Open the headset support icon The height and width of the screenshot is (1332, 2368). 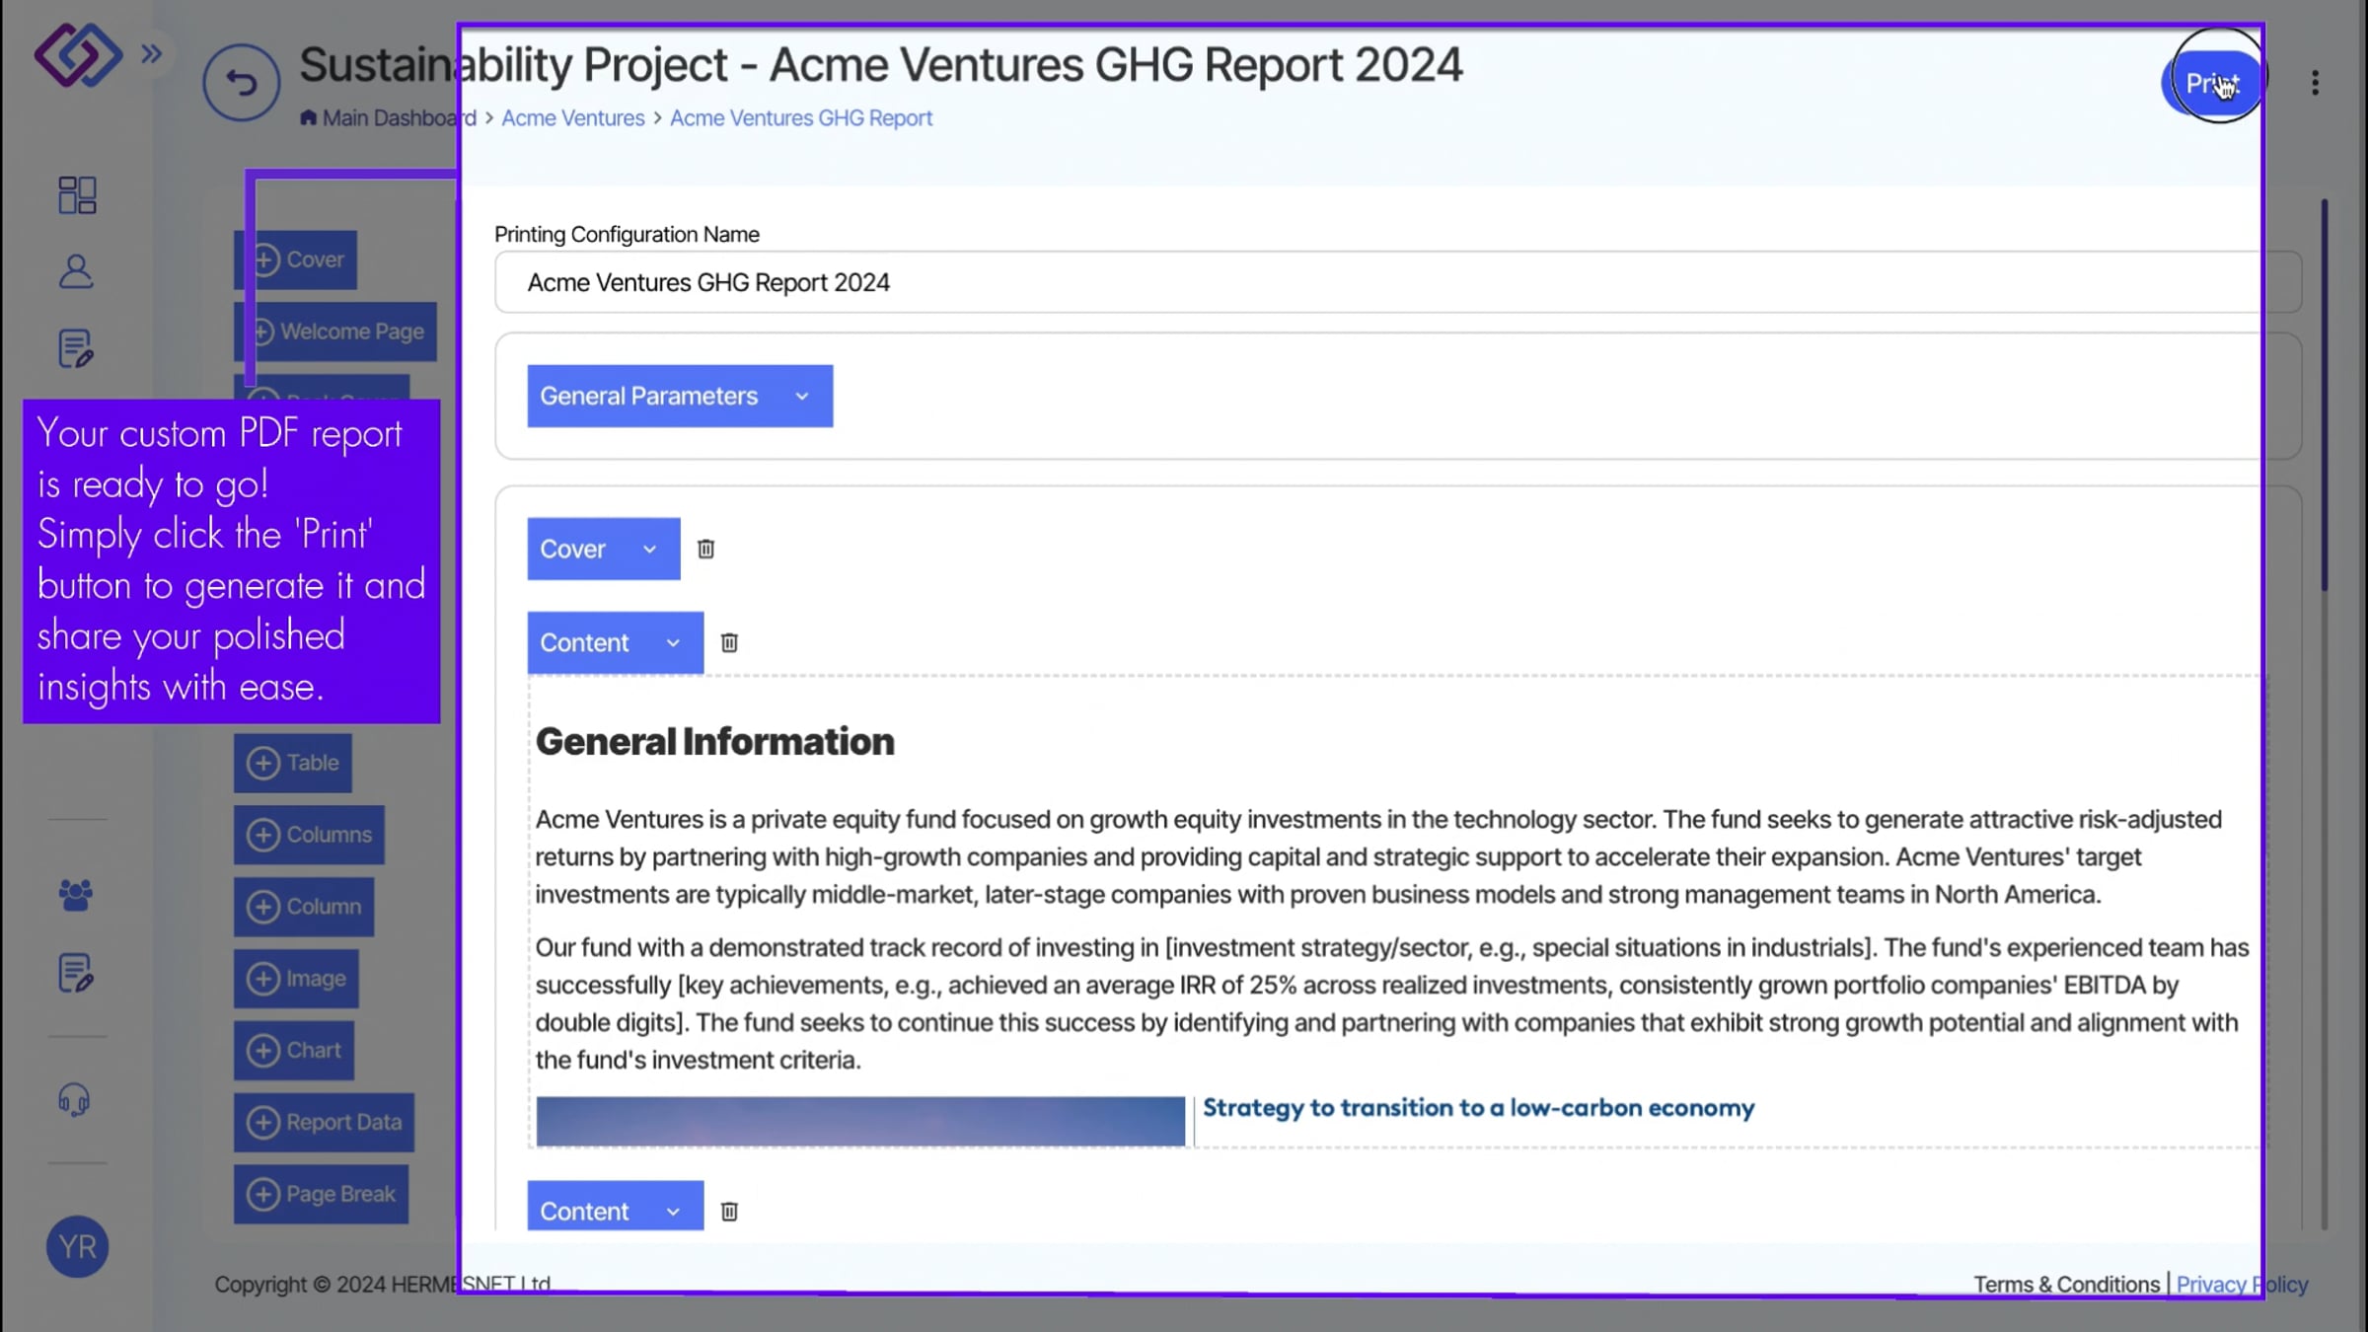(x=74, y=1099)
